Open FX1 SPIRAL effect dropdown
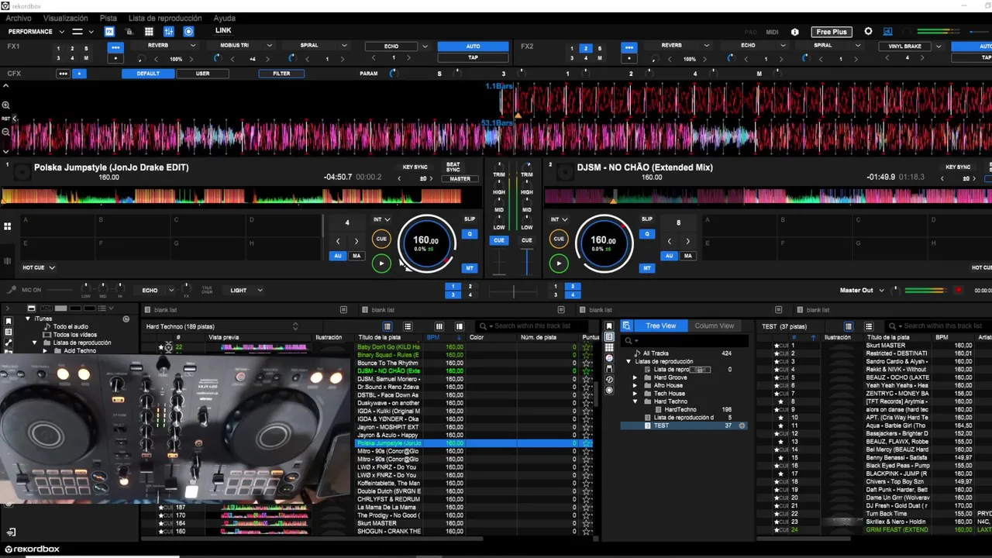This screenshot has width=992, height=558. click(346, 46)
